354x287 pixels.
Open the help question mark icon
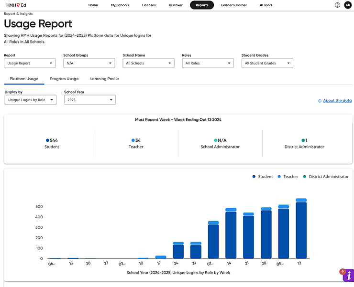(337, 5)
